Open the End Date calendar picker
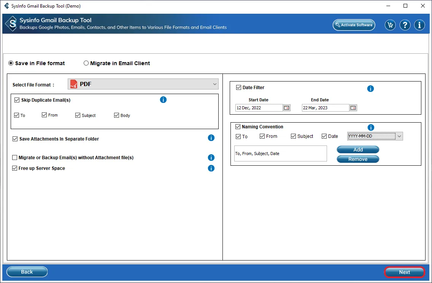Image resolution: width=432 pixels, height=283 pixels. click(x=353, y=108)
